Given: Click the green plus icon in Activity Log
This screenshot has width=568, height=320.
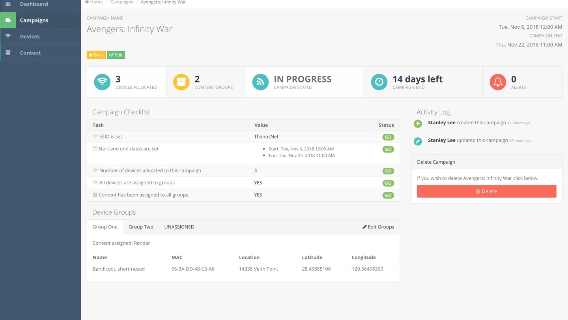Looking at the screenshot, I should tap(418, 124).
